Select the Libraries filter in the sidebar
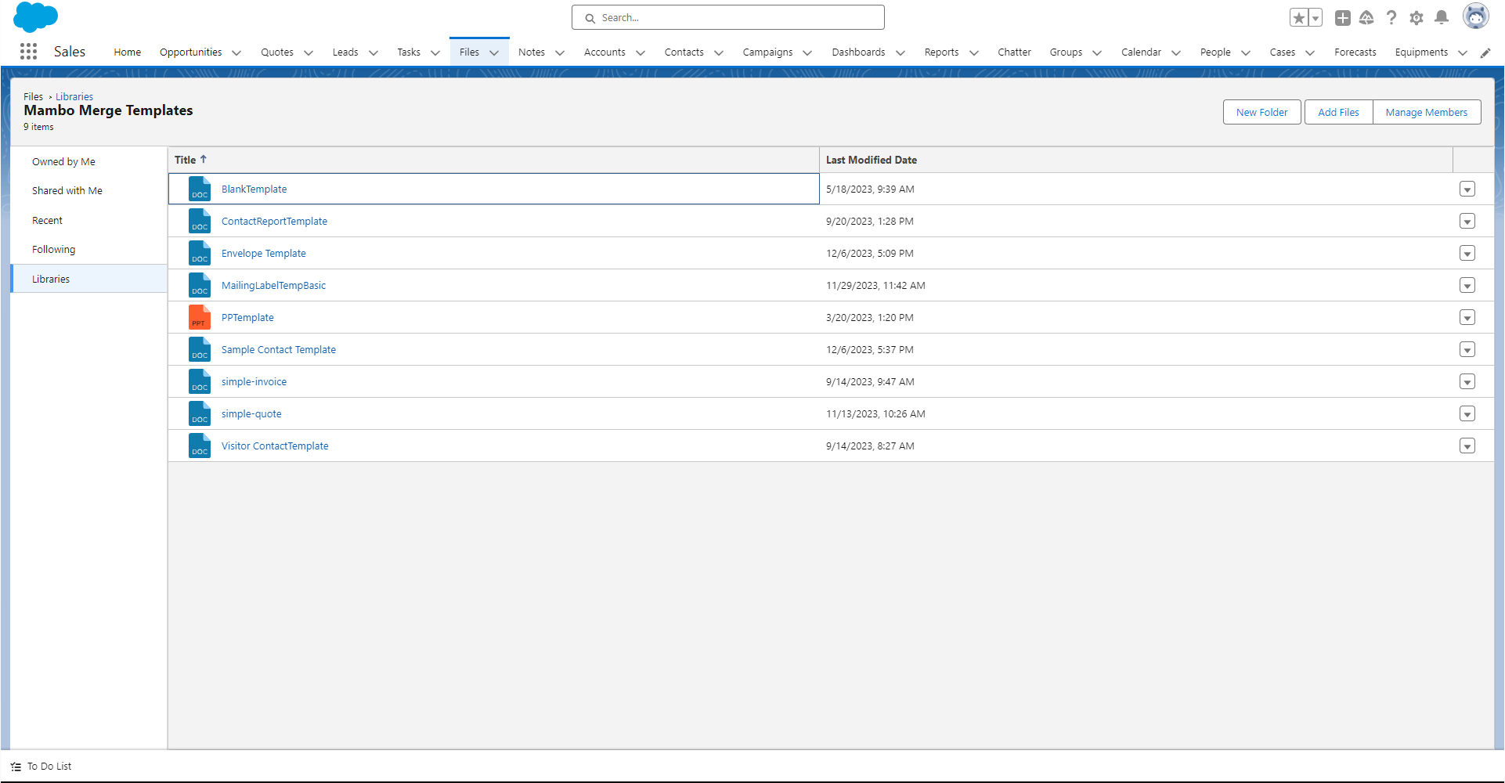The image size is (1505, 783). click(51, 279)
